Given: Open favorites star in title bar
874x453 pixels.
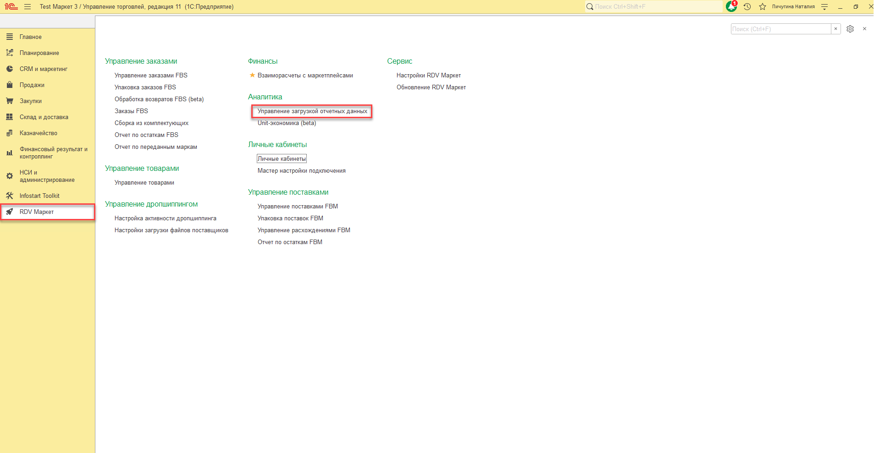Looking at the screenshot, I should (763, 6).
